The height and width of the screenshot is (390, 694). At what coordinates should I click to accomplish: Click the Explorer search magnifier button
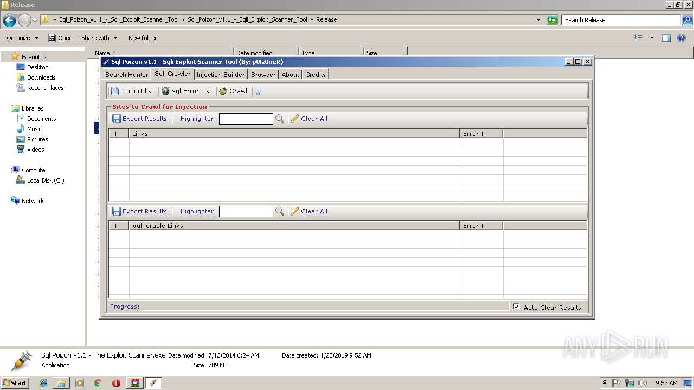tap(686, 20)
